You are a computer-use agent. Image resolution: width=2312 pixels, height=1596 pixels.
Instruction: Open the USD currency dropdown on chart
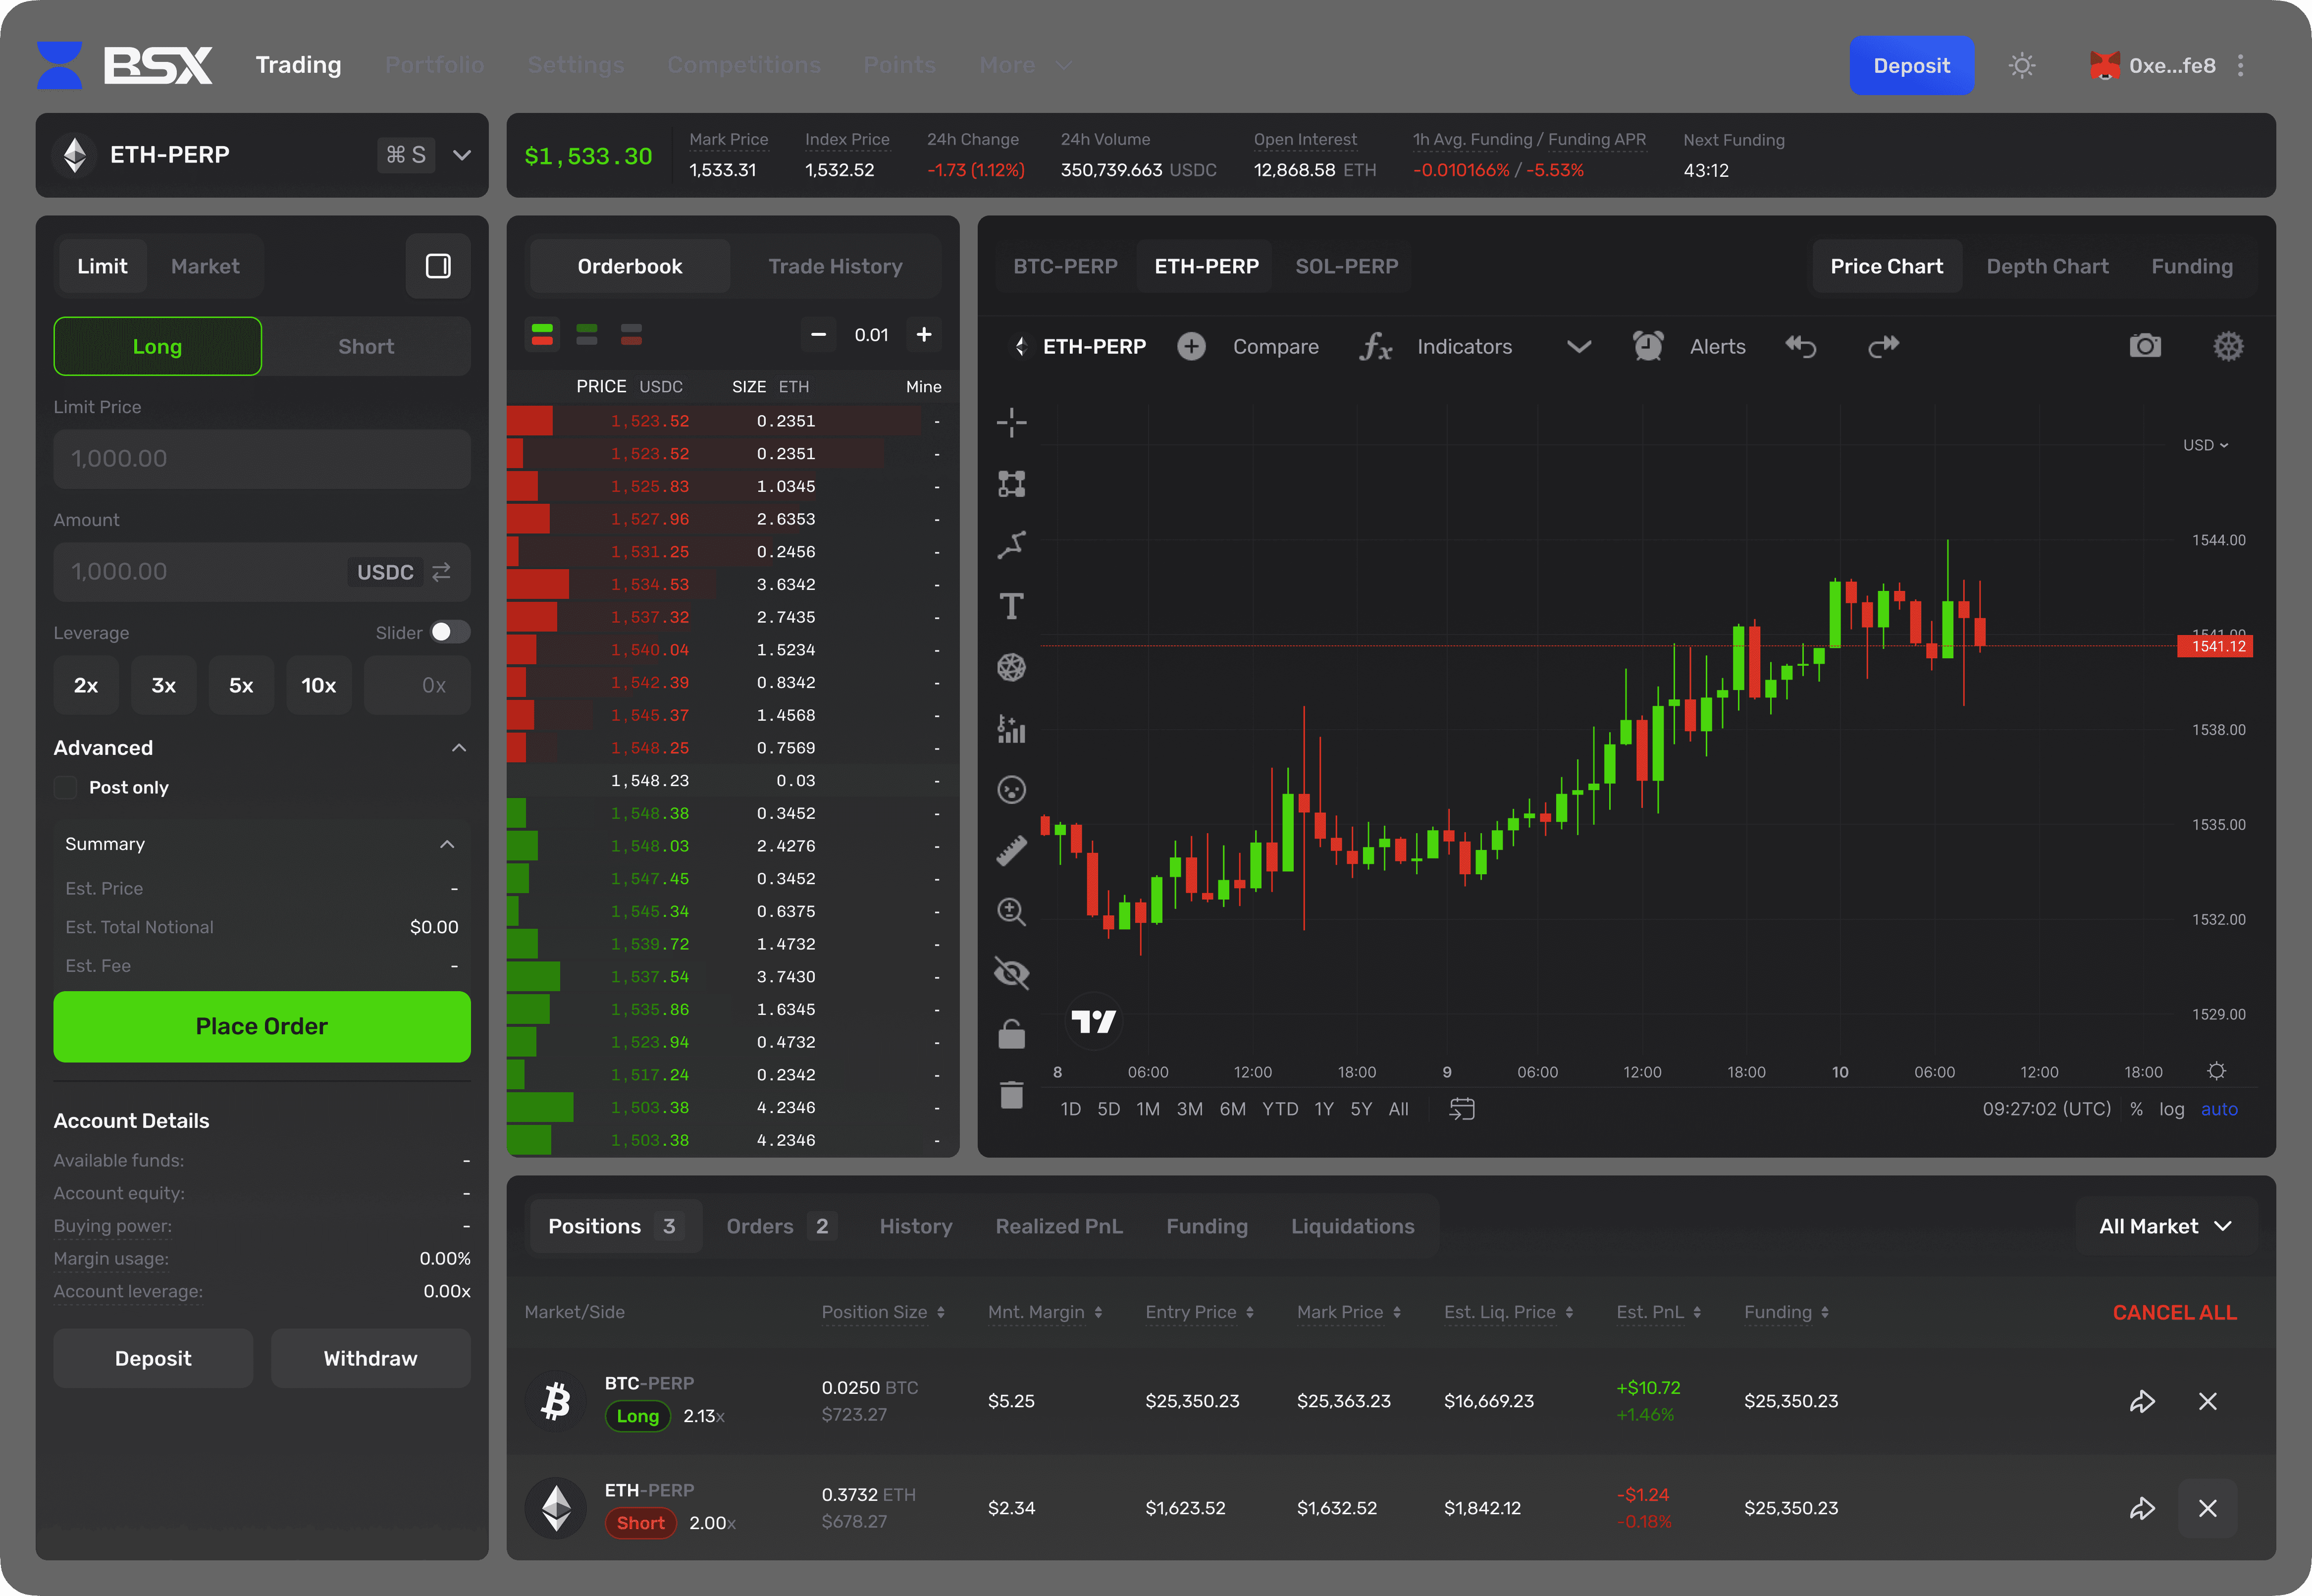2205,446
